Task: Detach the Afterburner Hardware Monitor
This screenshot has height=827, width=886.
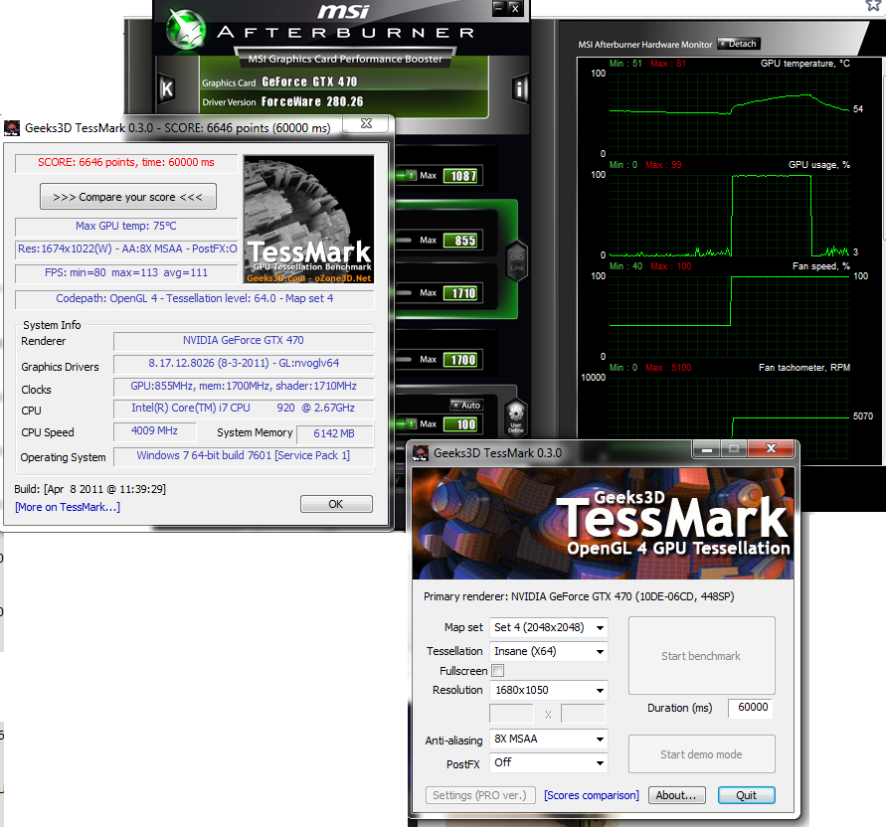Action: [739, 44]
